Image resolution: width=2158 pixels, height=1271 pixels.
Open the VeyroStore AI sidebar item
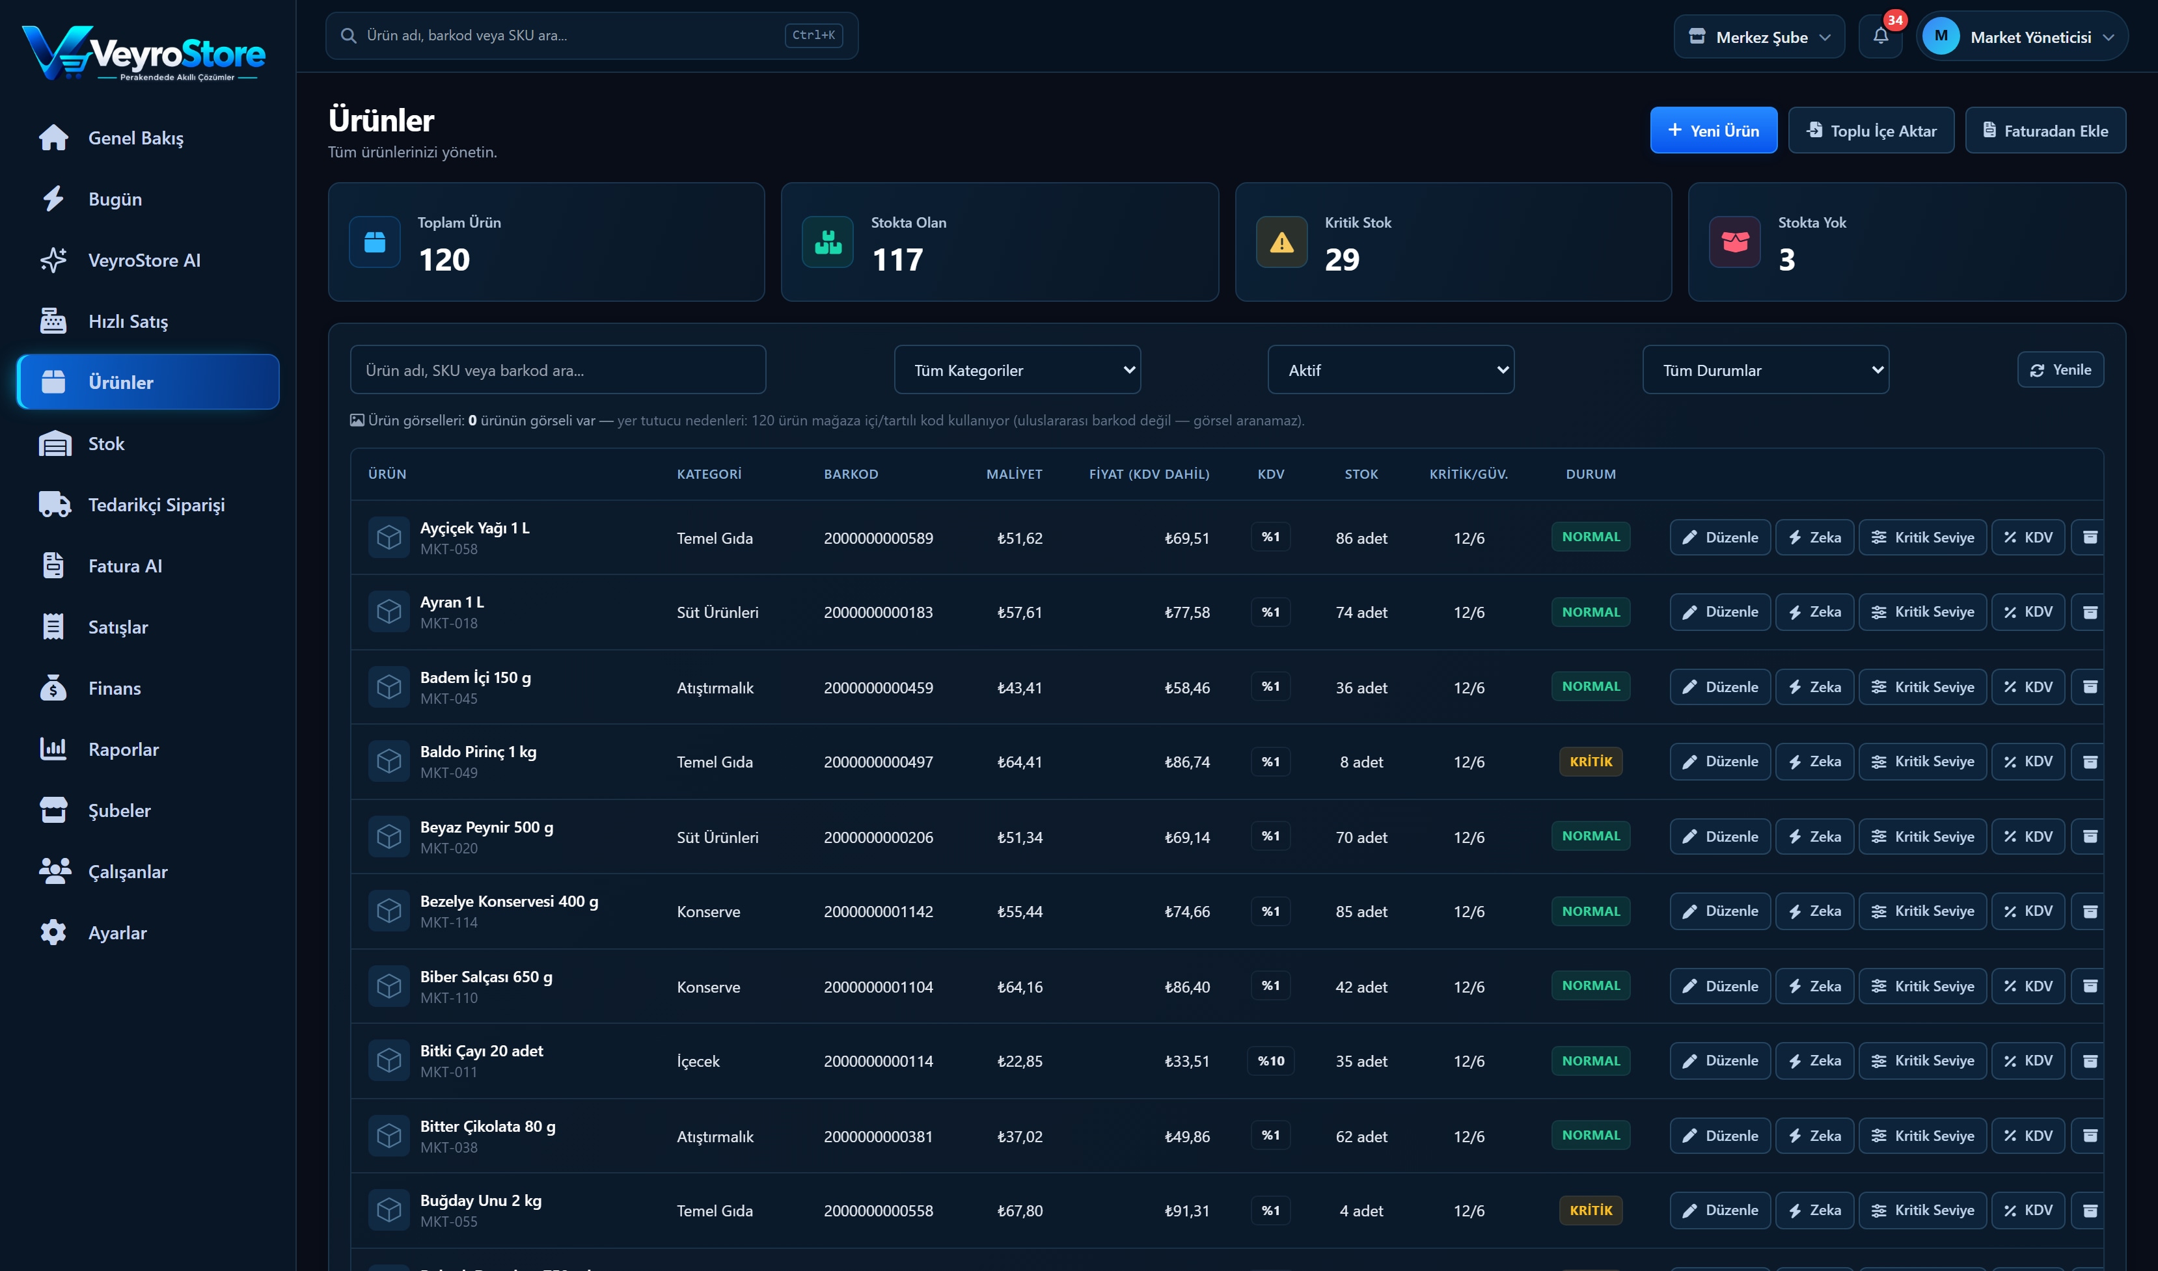point(148,260)
